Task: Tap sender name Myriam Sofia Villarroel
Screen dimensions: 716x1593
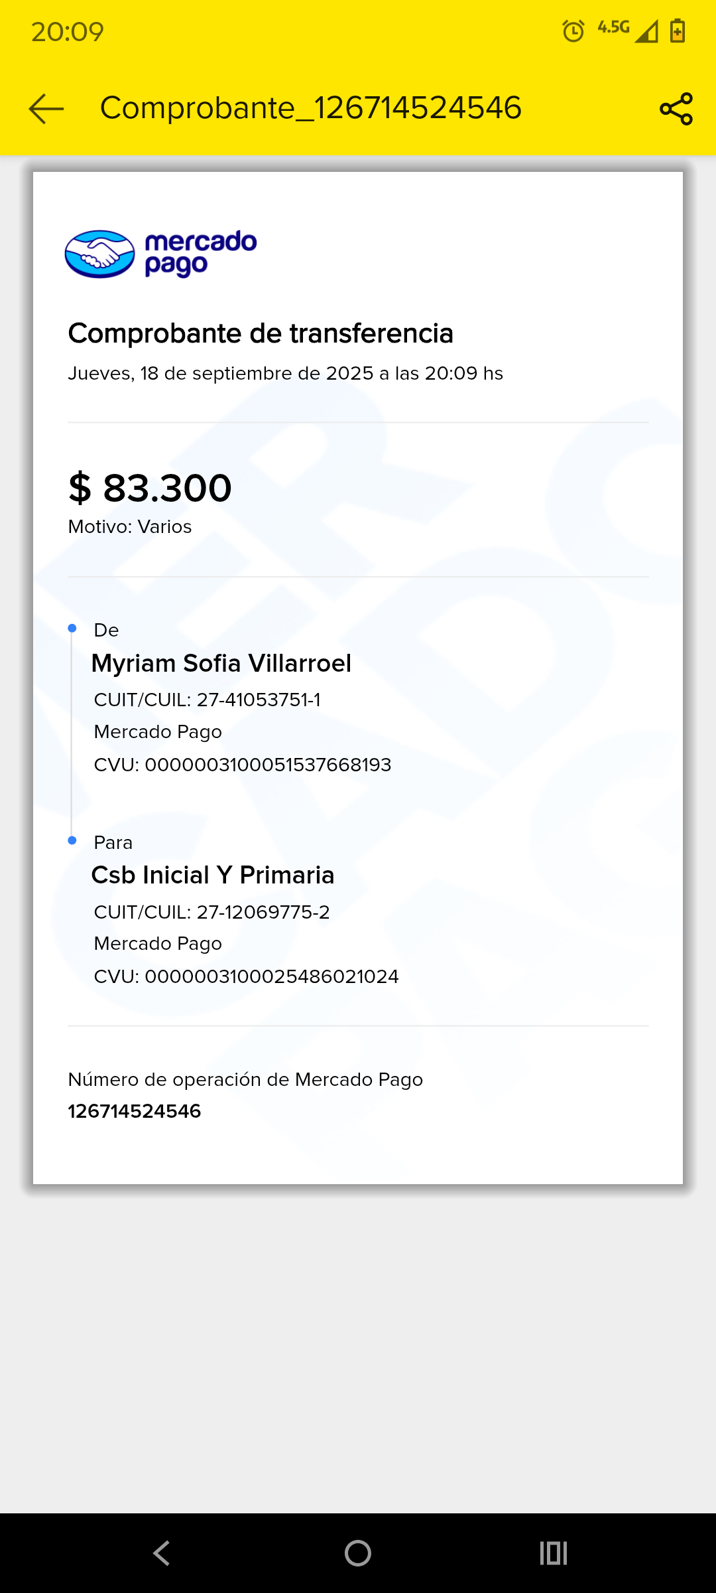Action: 221,663
